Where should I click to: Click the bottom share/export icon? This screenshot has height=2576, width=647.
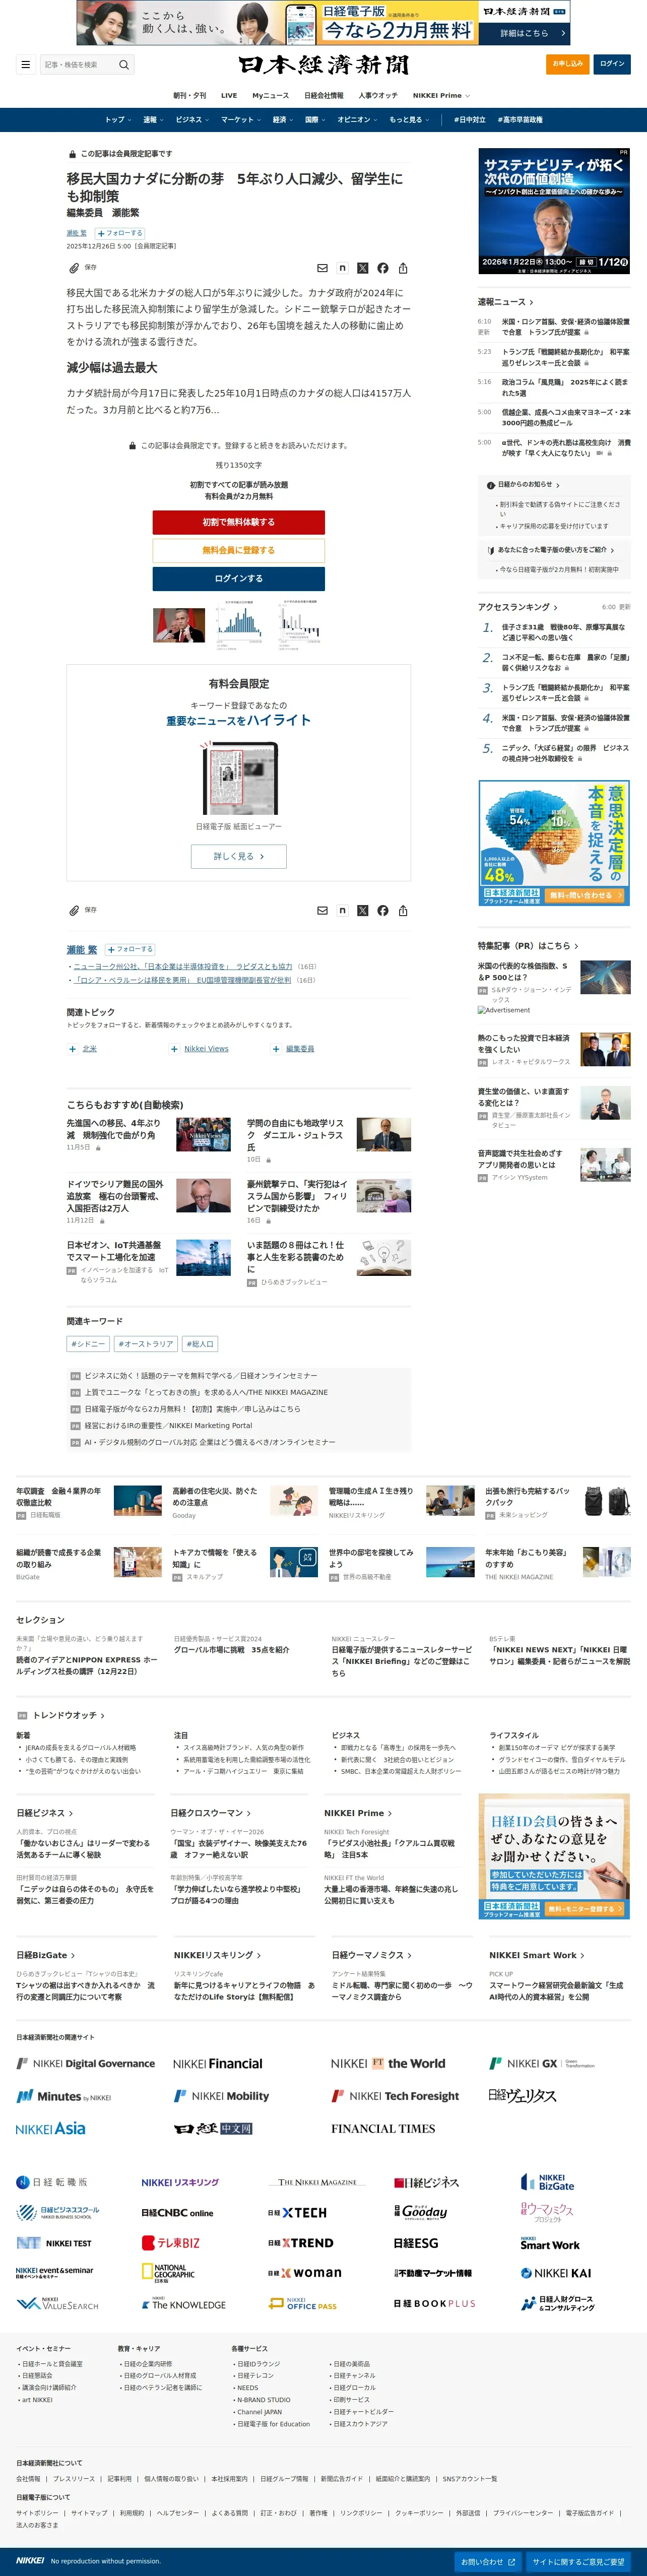[x=403, y=910]
